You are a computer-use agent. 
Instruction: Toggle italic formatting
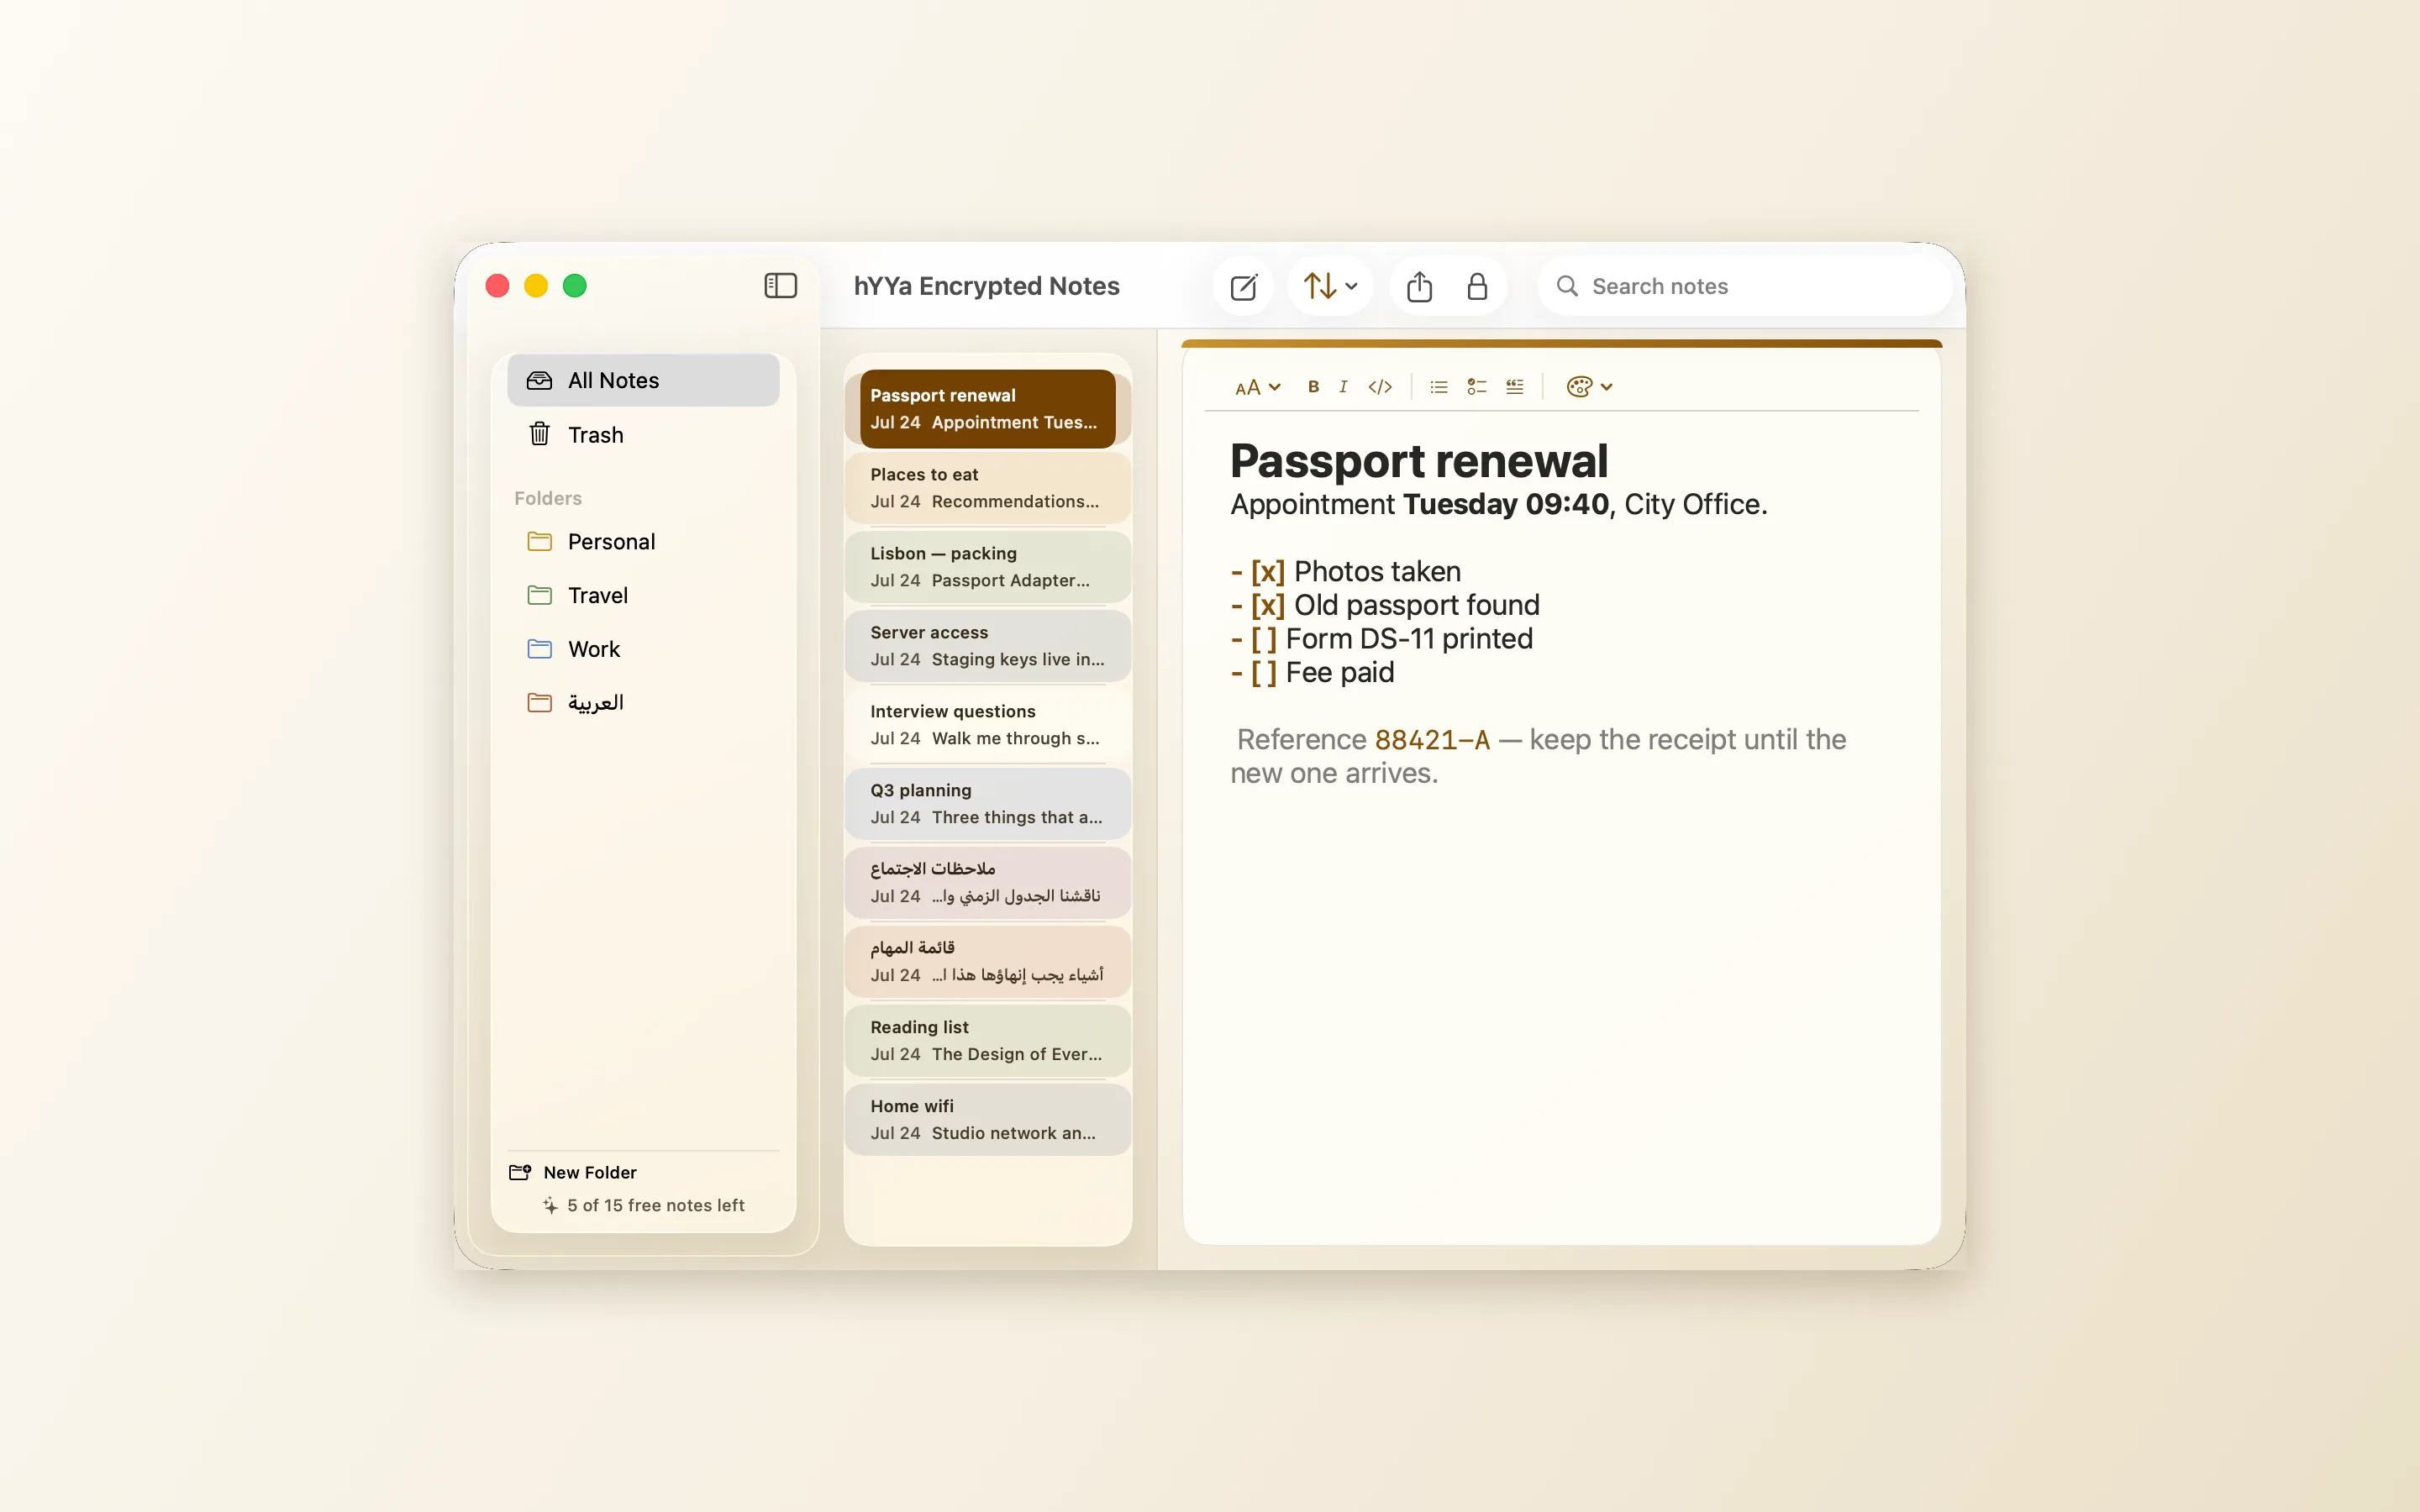click(1343, 387)
